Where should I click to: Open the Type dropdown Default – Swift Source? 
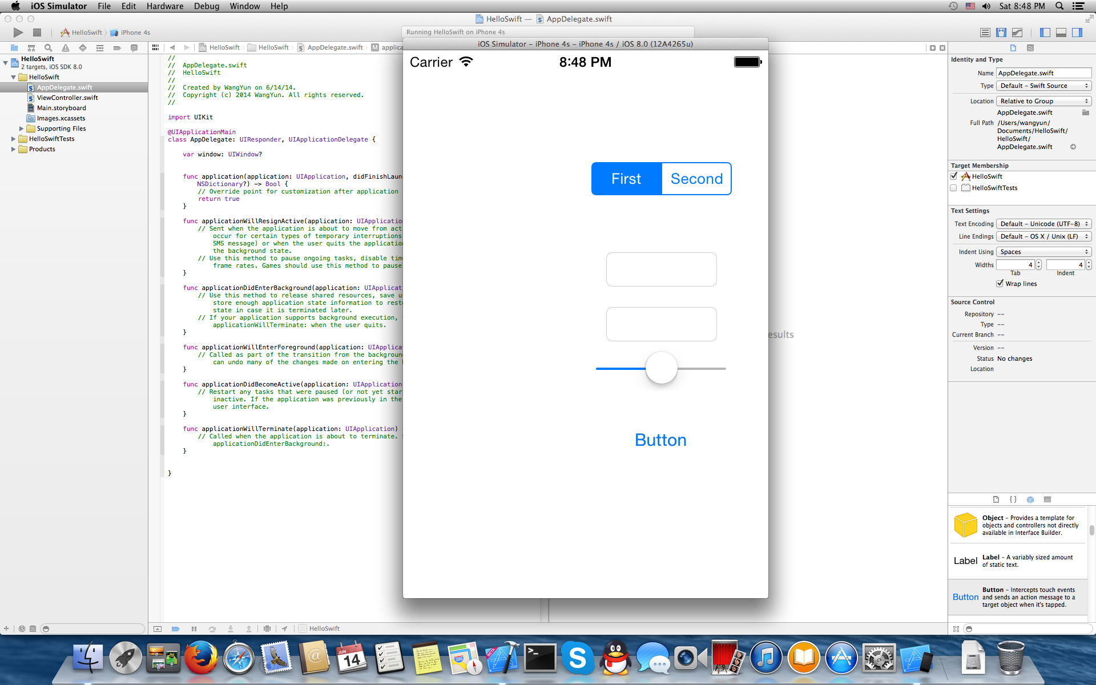pos(1044,86)
